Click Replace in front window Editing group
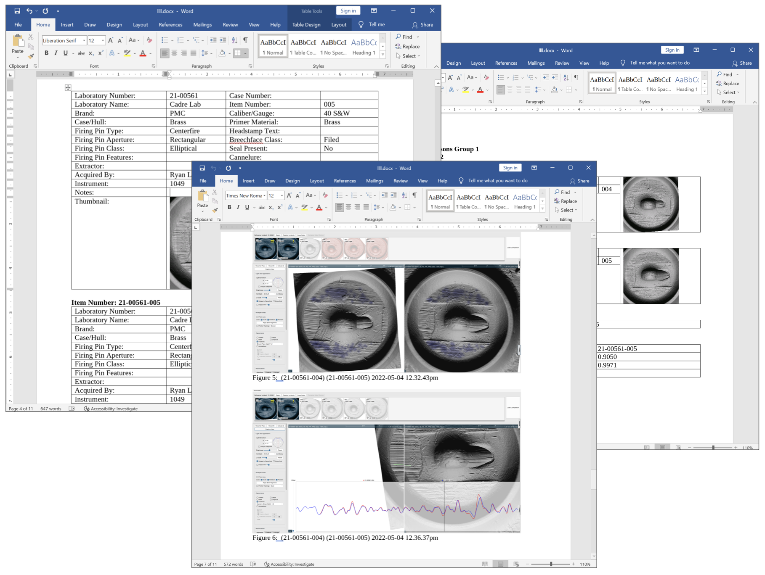 pyautogui.click(x=566, y=201)
